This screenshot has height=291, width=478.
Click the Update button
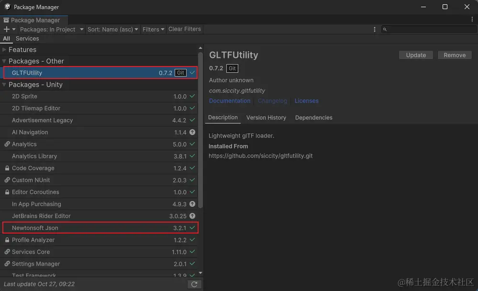tap(416, 55)
